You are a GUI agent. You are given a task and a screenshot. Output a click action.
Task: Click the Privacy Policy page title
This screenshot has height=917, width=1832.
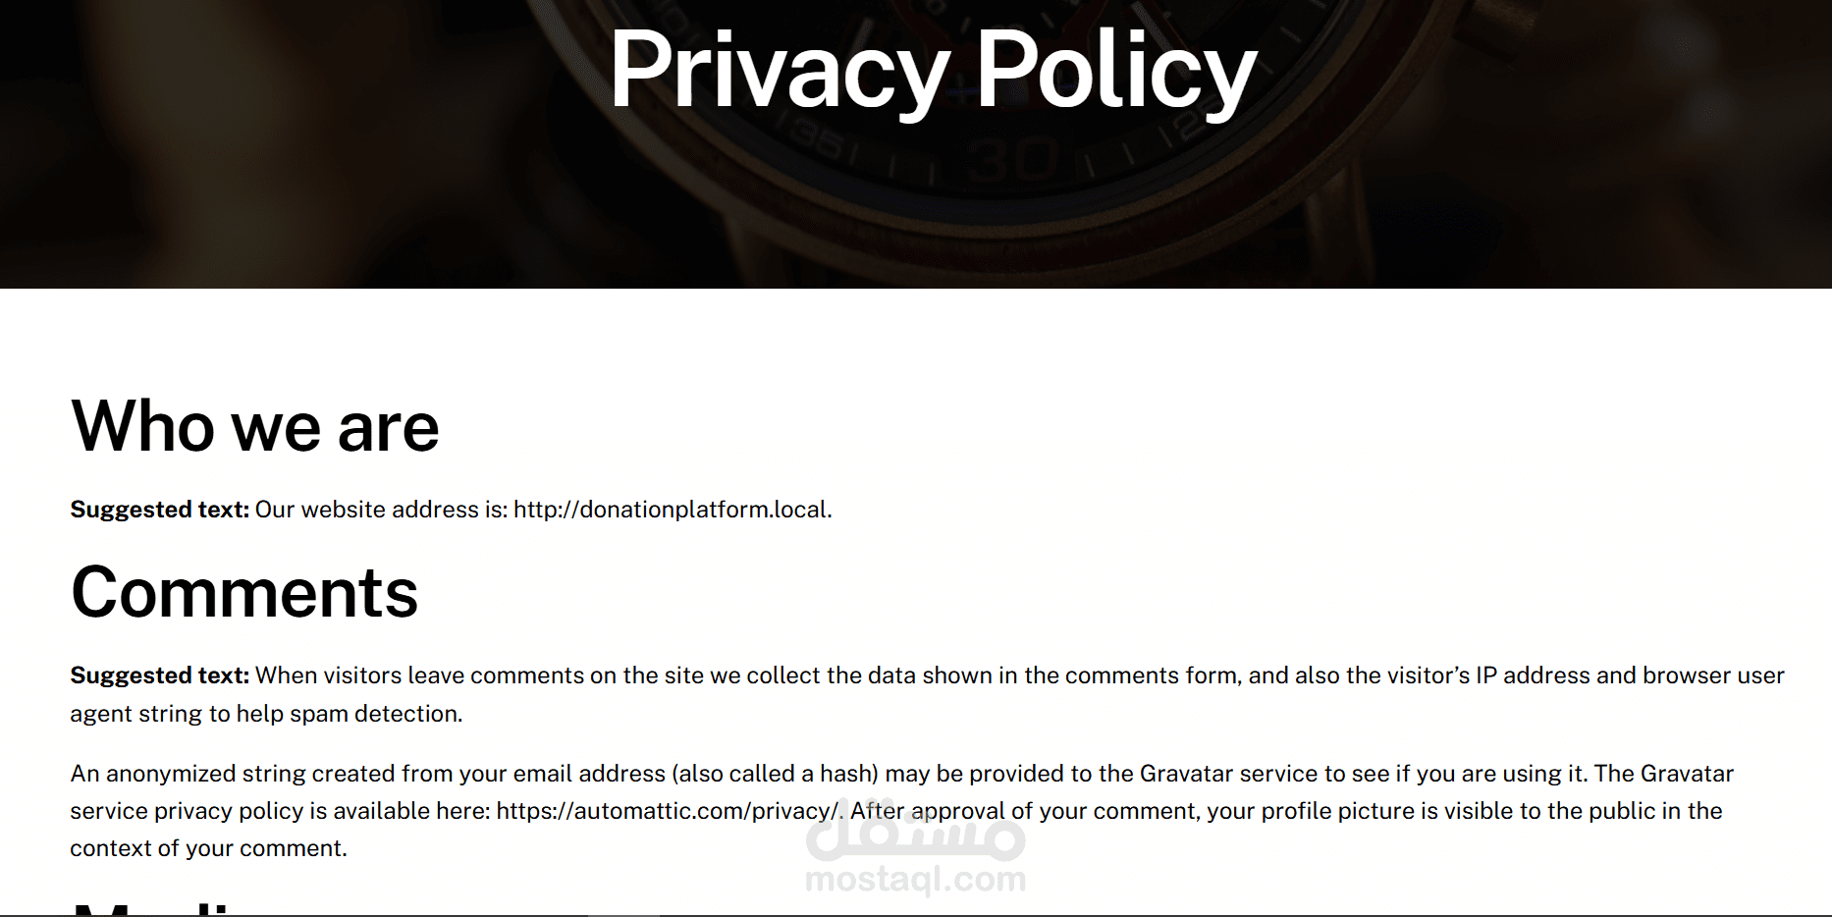click(933, 71)
